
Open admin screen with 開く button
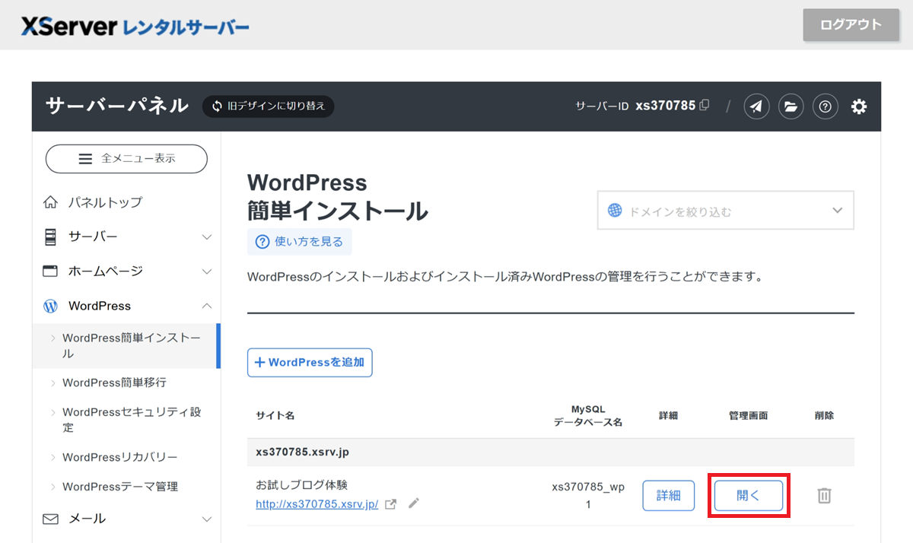[749, 496]
